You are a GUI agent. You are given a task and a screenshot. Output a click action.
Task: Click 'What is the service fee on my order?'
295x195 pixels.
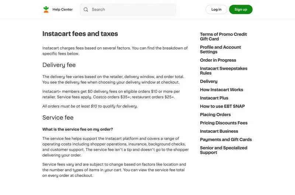(x=77, y=129)
